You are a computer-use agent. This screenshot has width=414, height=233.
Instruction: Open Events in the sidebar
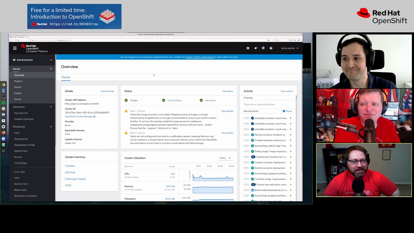coord(17,99)
